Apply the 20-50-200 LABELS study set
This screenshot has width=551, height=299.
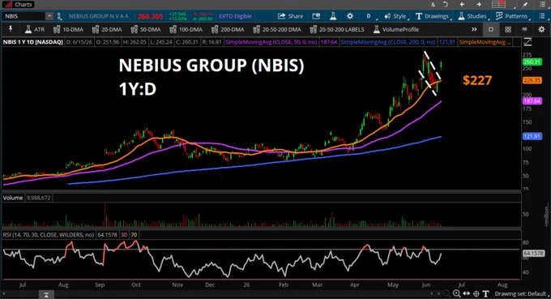tap(337, 29)
